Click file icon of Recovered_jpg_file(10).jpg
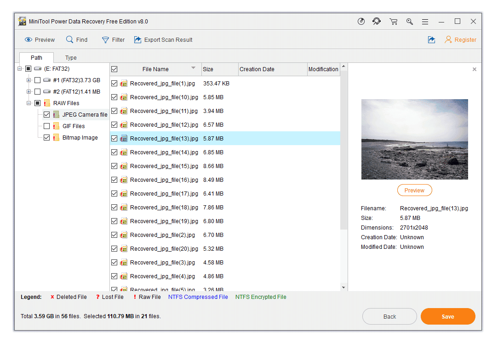Image resolution: width=492 pixels, height=337 pixels. [x=124, y=97]
